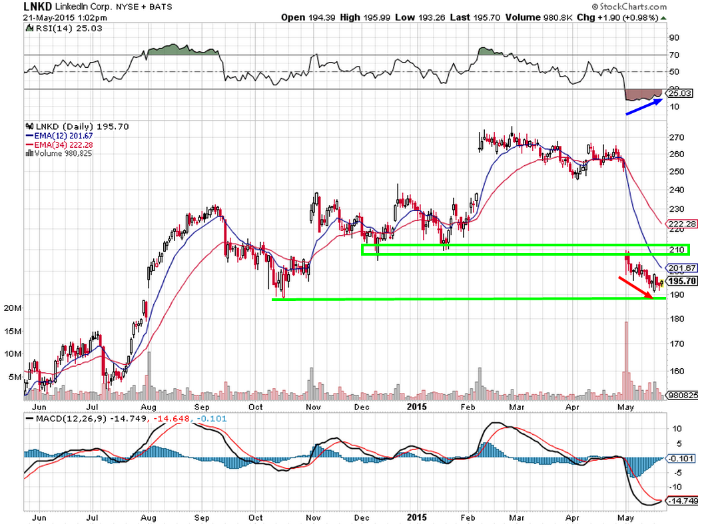
Task: Click the 25.03 value tag on RSI axis
Action: 679,93
